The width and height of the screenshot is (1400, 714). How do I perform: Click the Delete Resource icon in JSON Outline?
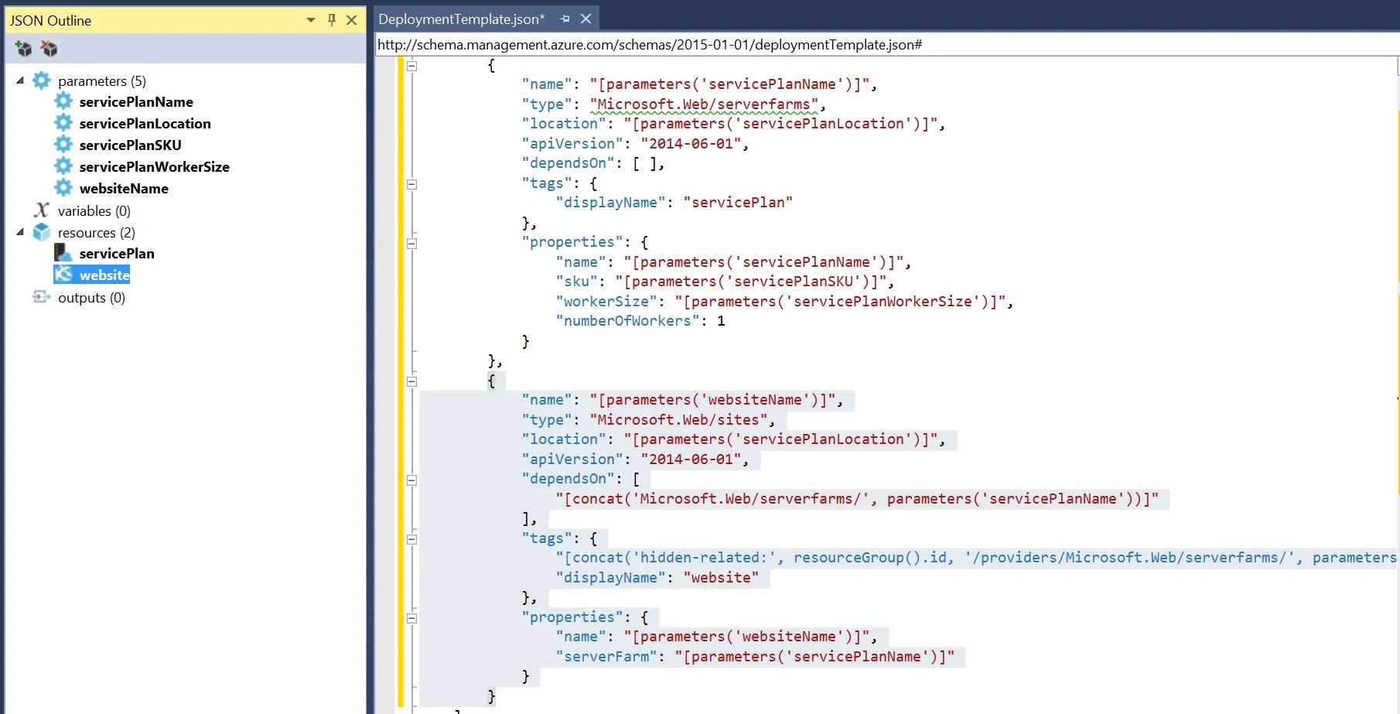pyautogui.click(x=50, y=49)
